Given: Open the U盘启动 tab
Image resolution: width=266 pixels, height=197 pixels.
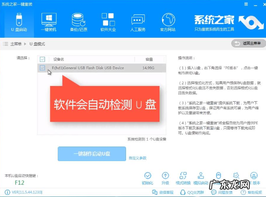Looking at the screenshot, I should [19, 22].
